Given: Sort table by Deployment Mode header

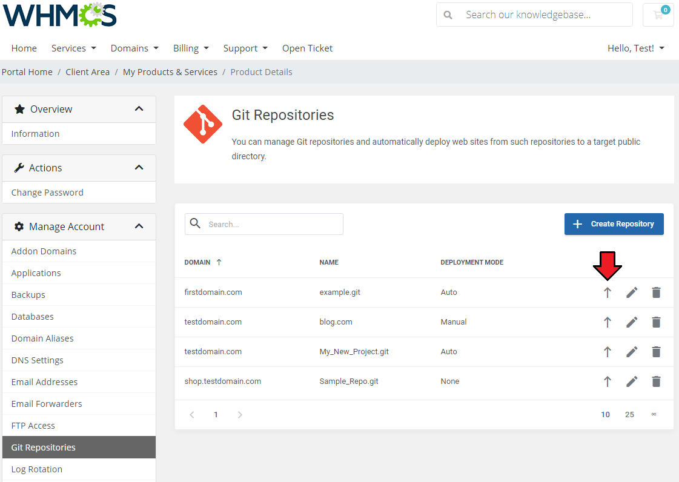Looking at the screenshot, I should pos(472,262).
